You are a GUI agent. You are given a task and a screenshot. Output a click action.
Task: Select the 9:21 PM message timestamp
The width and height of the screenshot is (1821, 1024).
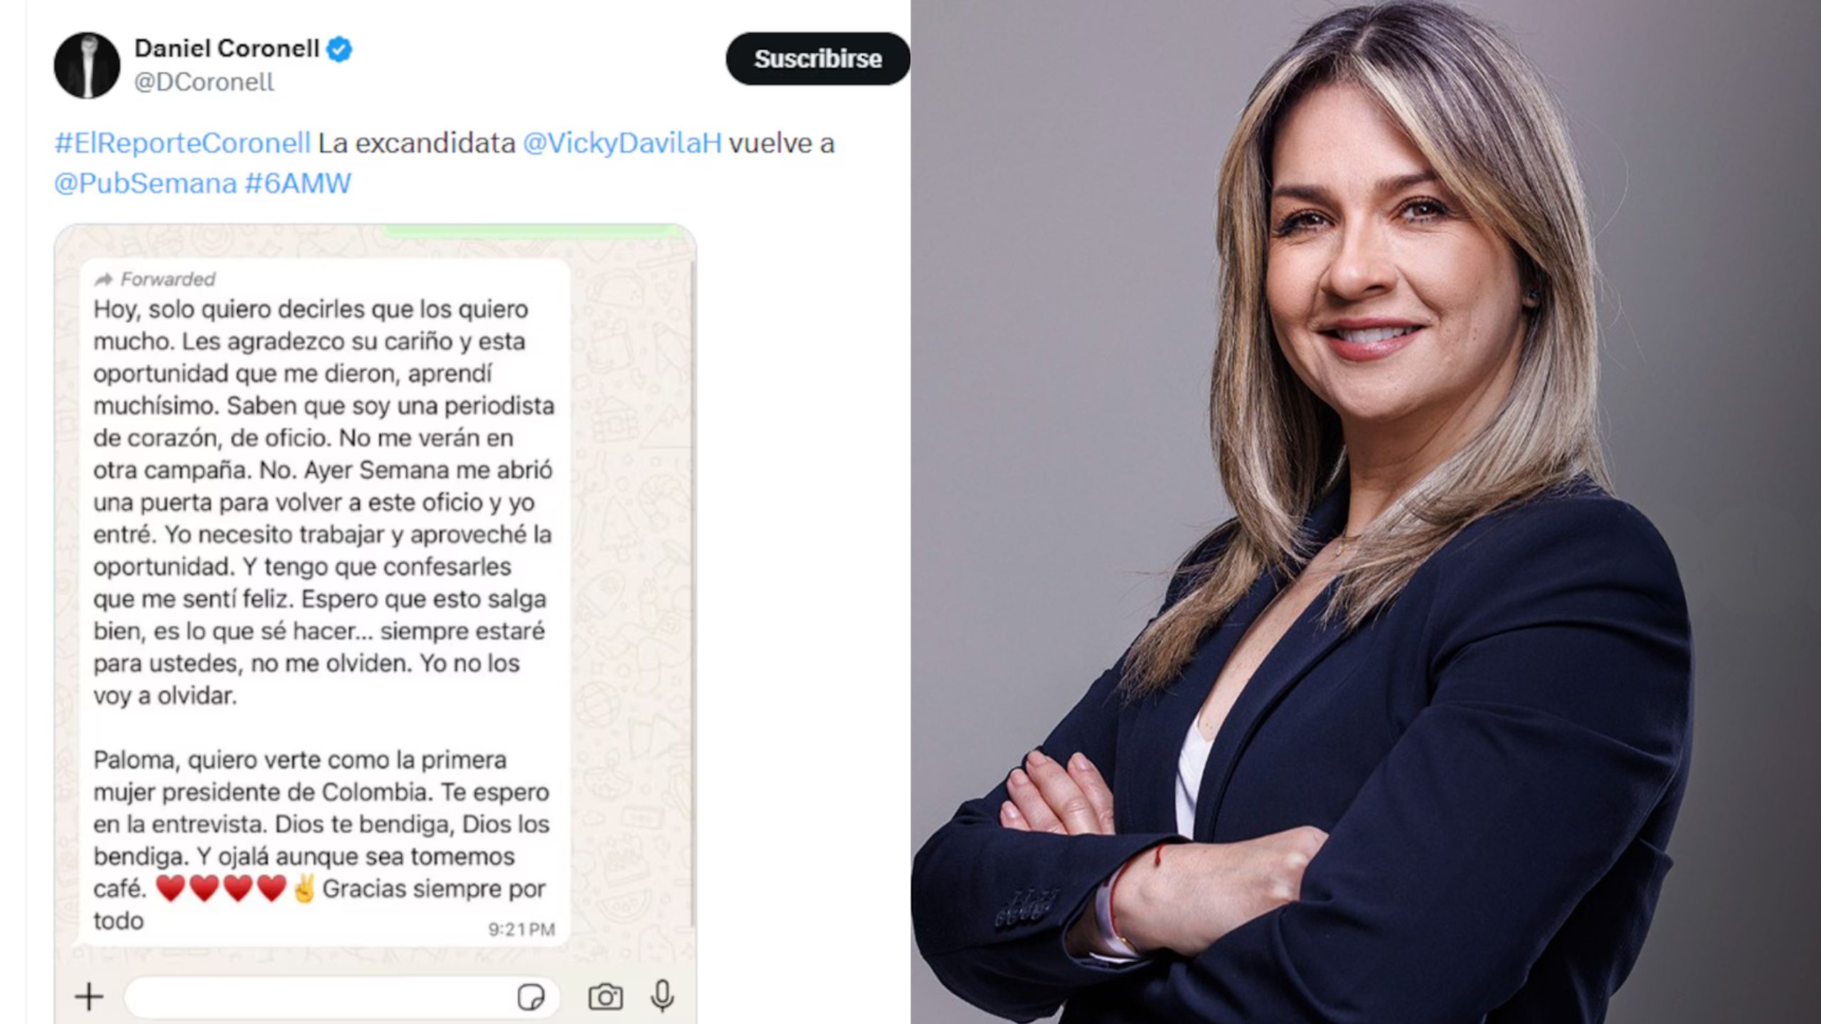tap(521, 929)
